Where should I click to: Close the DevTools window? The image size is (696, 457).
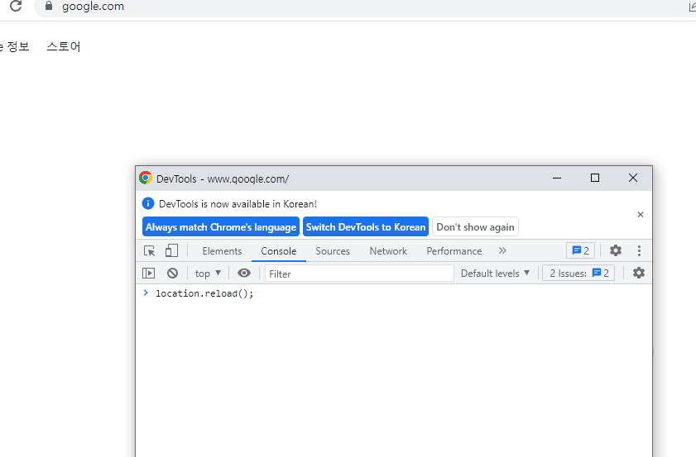[x=633, y=178]
